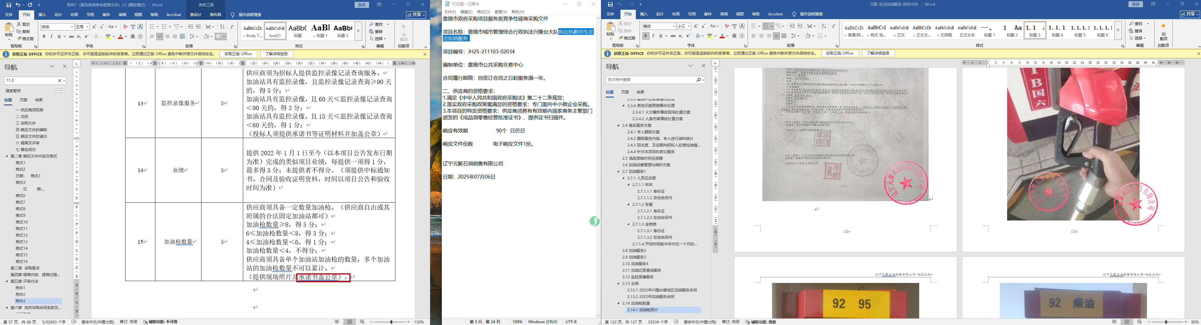Screen dimensions: 1201x325
Task: Open 格式(O) menu in Notepad
Action: tap(483, 12)
